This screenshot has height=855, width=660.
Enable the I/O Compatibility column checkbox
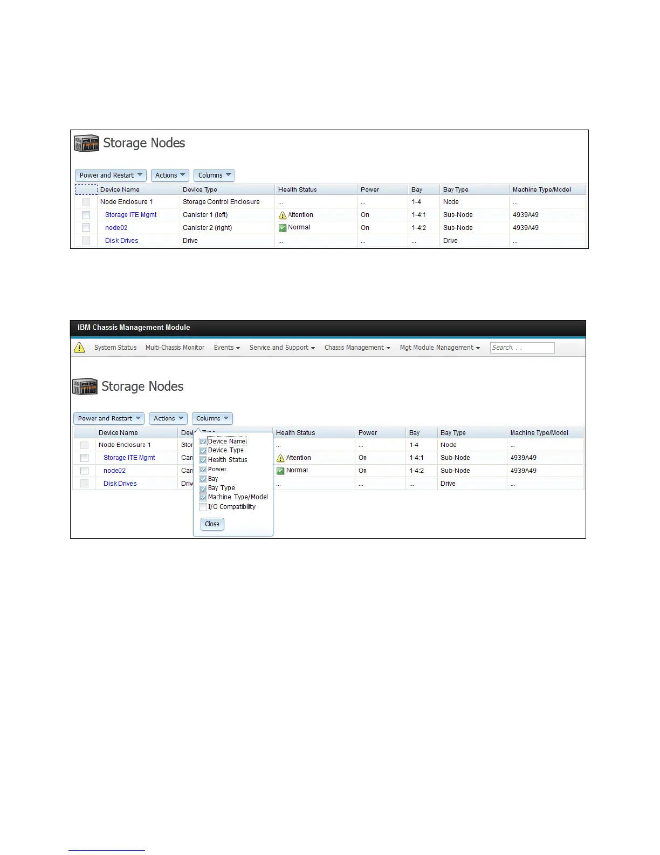[203, 507]
